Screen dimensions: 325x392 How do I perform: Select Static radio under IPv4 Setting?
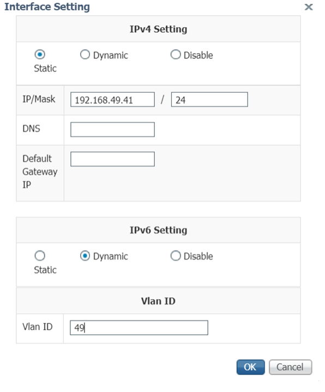[x=40, y=55]
